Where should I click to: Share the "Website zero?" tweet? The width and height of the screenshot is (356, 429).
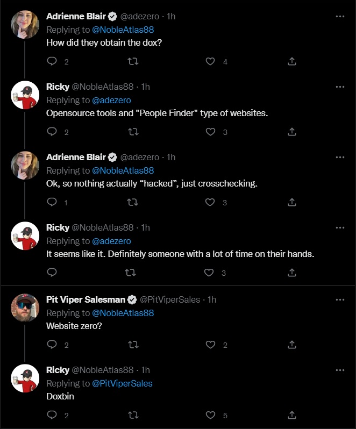[292, 345]
